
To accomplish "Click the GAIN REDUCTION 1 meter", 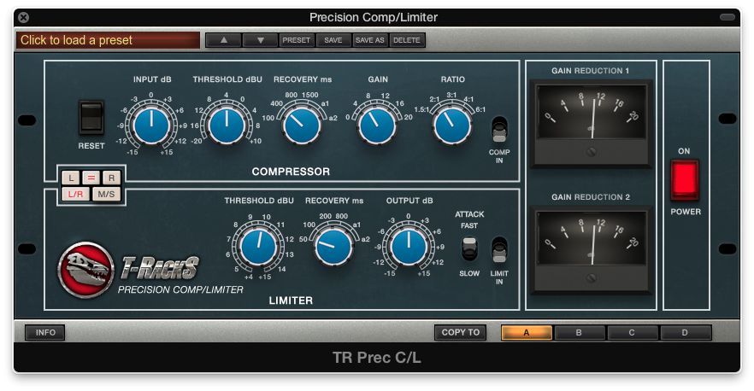I will (591, 124).
